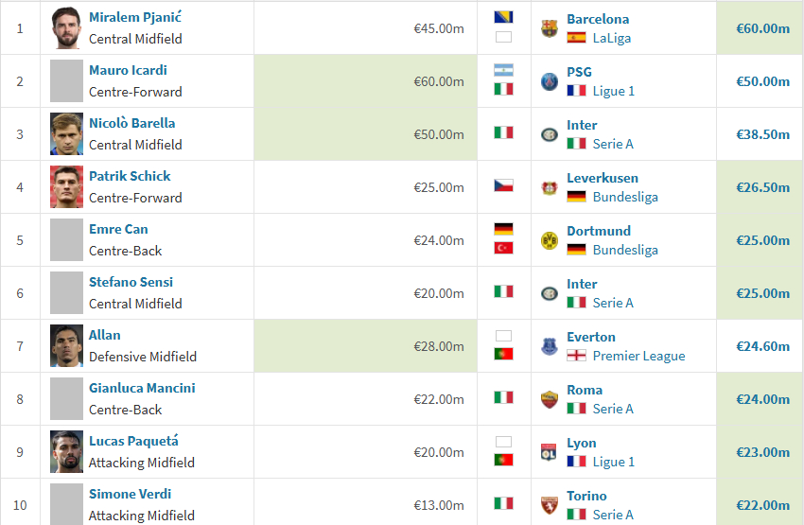Click the Leverkusen club crest icon
The image size is (804, 525).
coord(550,187)
